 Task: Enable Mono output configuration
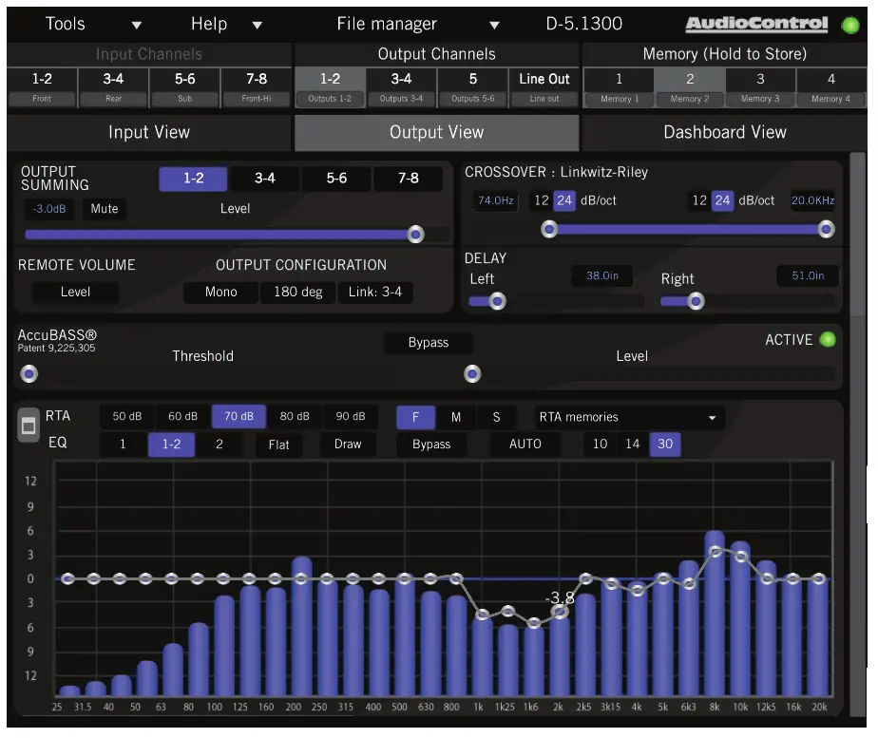pos(220,293)
